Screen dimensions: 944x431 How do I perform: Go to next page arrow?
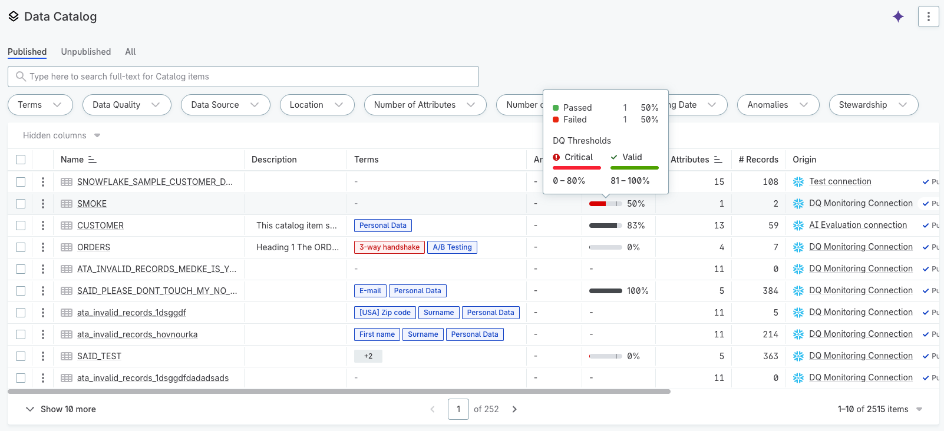[x=514, y=409]
